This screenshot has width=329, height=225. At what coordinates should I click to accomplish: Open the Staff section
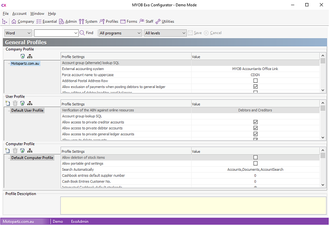coord(147,21)
